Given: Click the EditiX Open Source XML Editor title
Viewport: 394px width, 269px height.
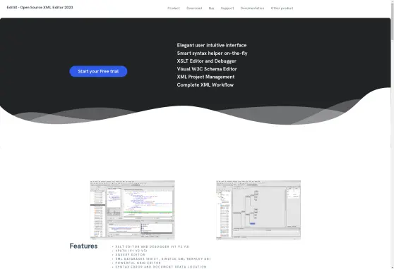Looking at the screenshot, I should 40,8.
